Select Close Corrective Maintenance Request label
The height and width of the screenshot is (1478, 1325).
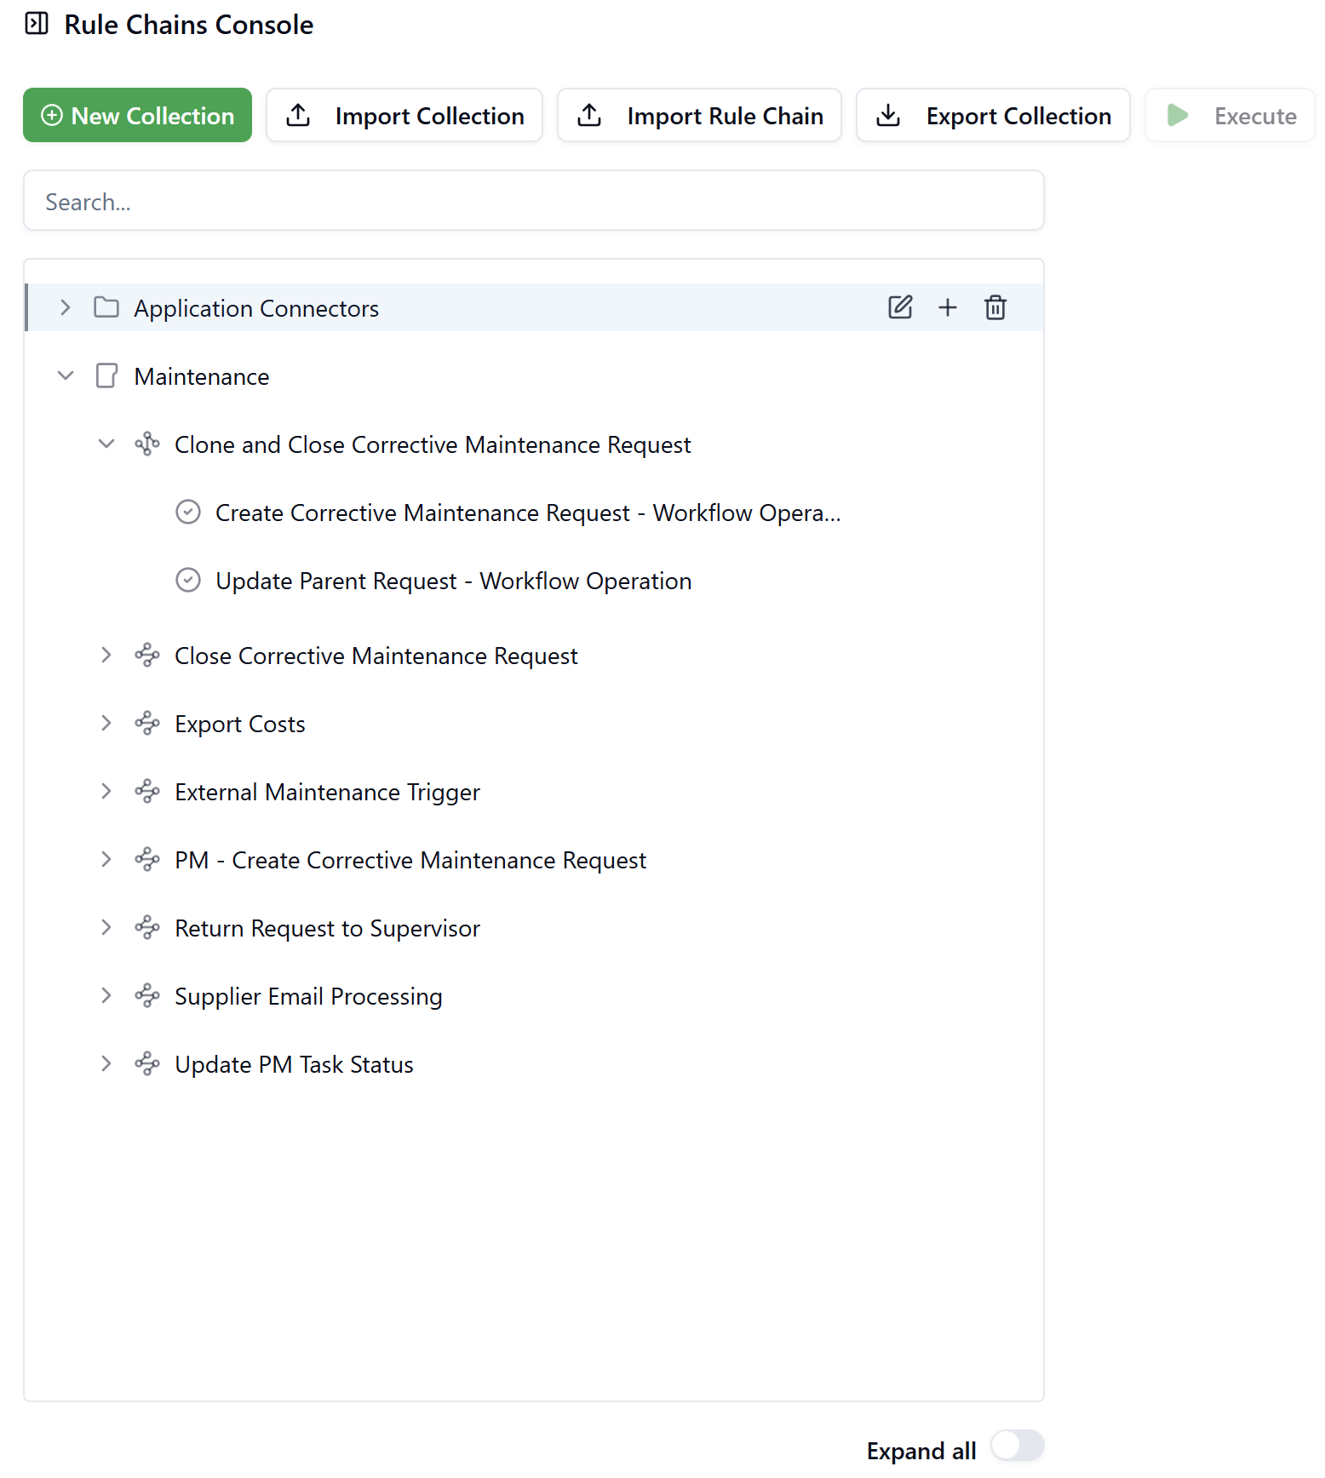pos(376,656)
